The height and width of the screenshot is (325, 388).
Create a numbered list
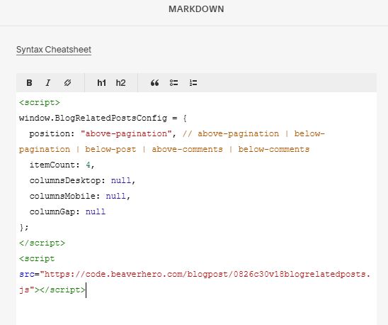pyautogui.click(x=193, y=82)
